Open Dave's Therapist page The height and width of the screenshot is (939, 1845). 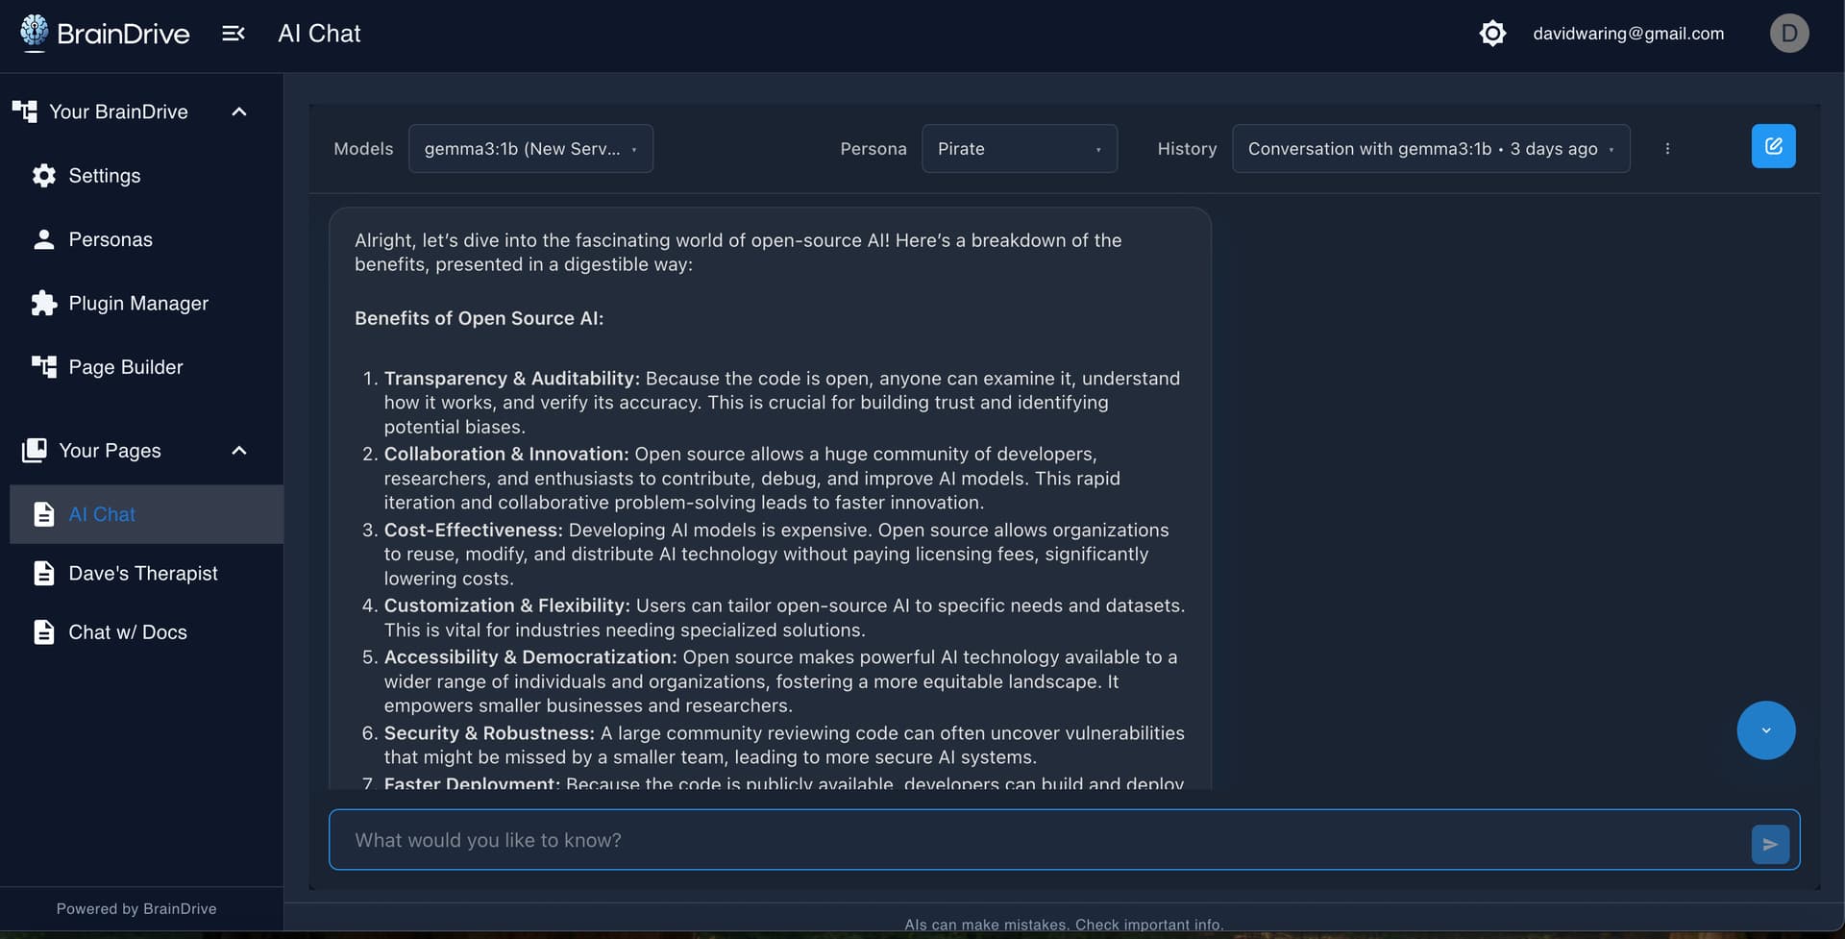[x=142, y=574]
